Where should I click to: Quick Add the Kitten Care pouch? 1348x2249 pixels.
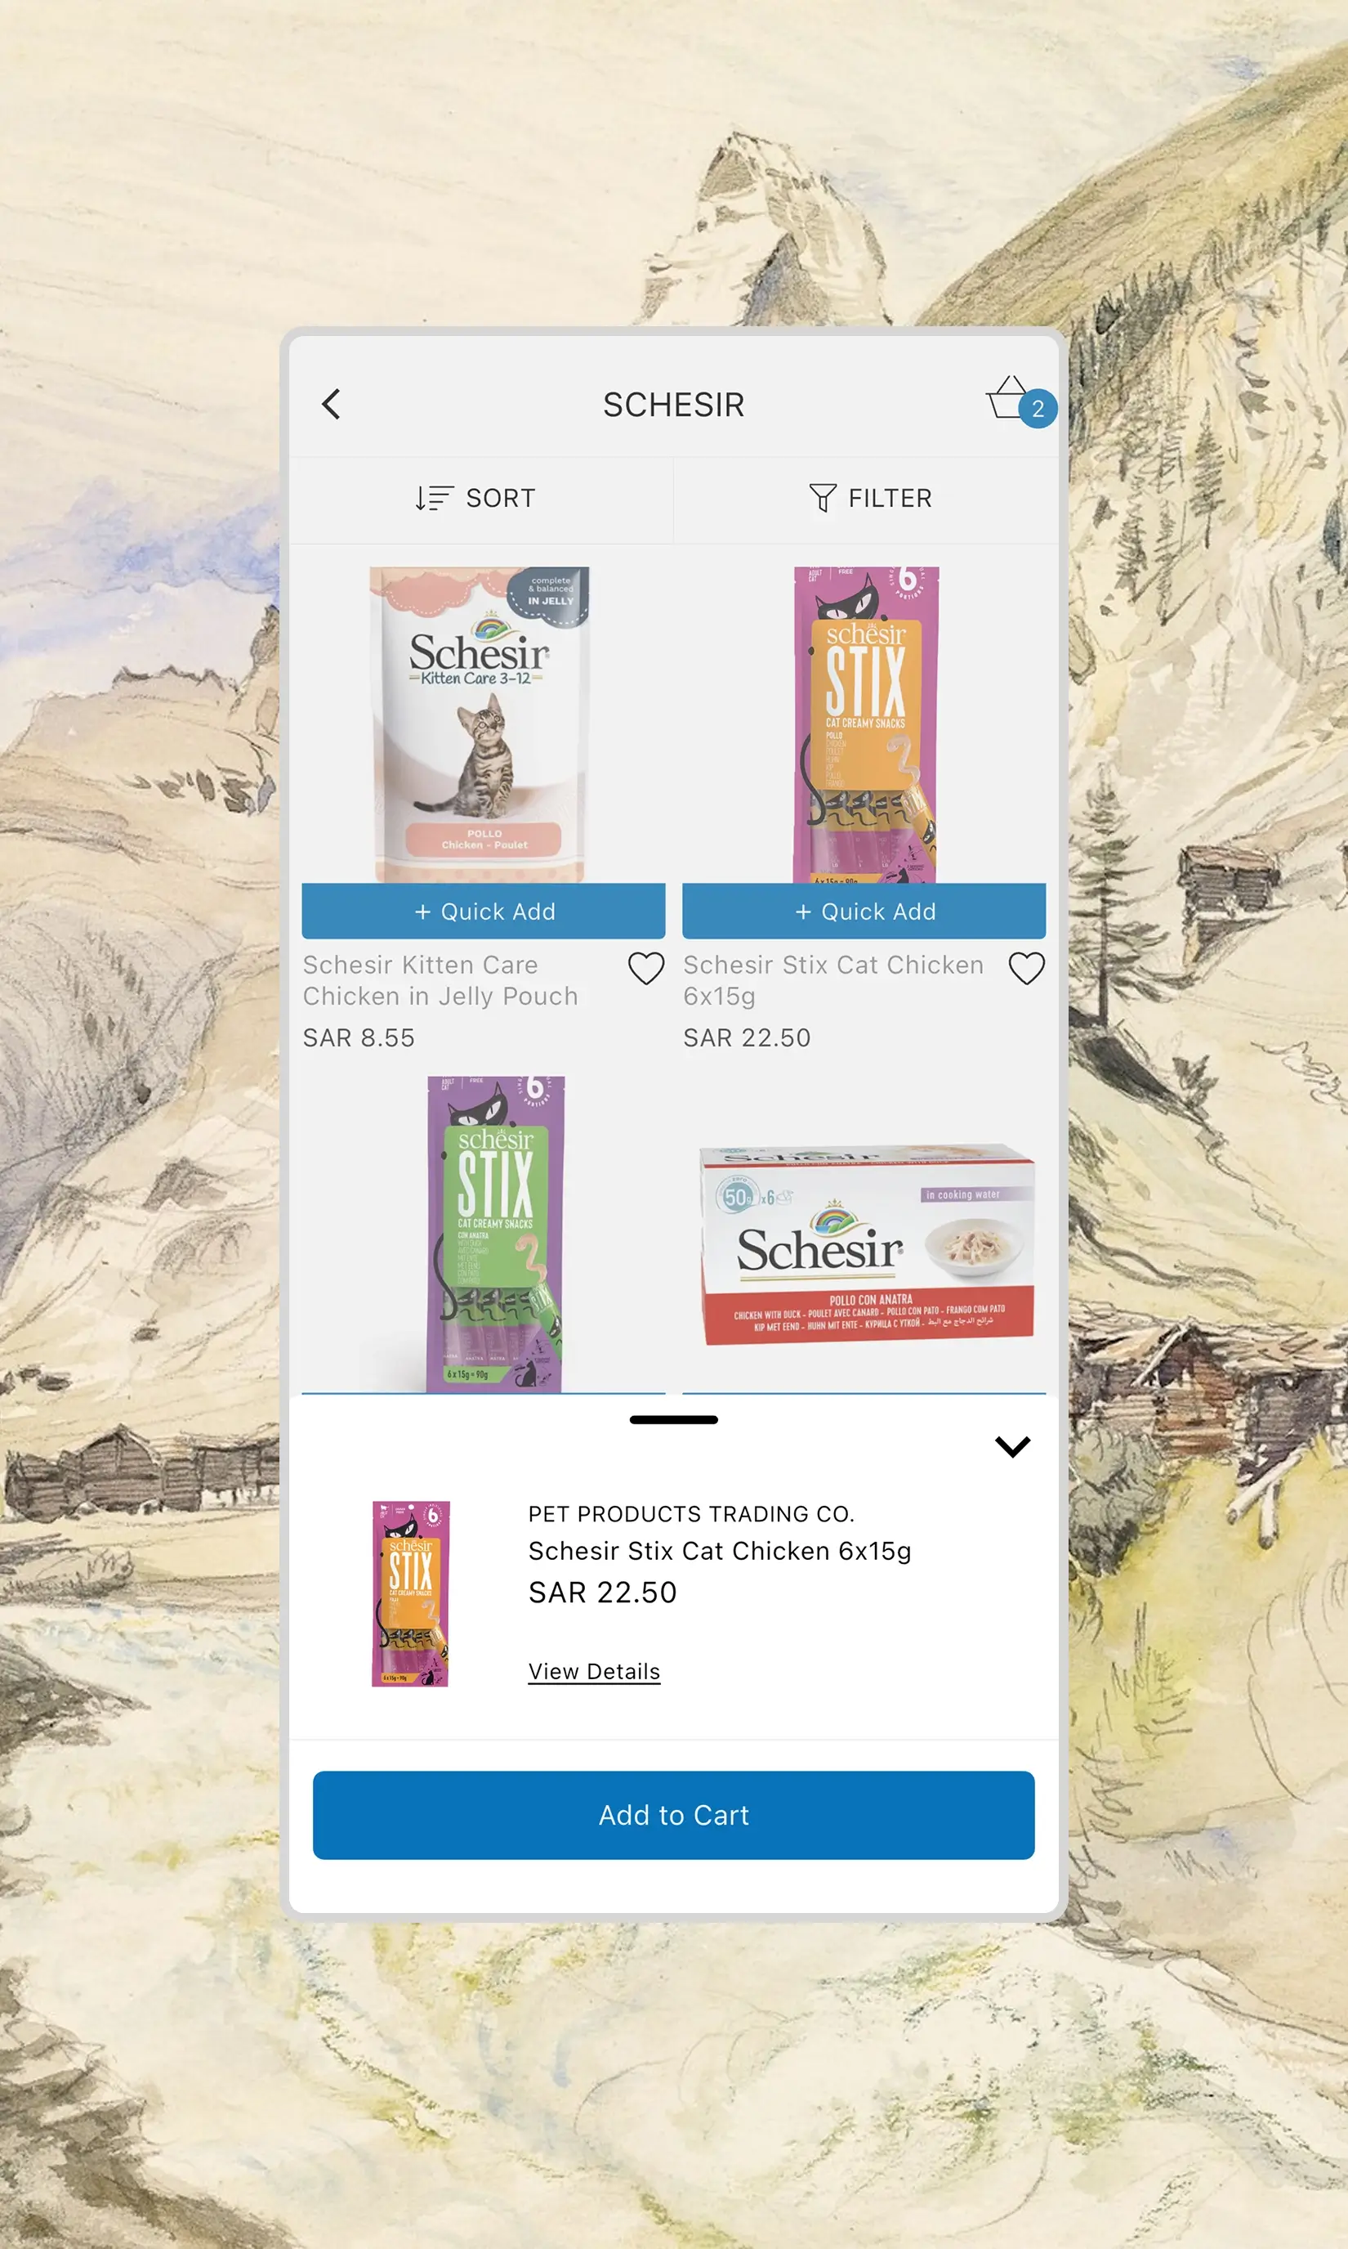[484, 912]
